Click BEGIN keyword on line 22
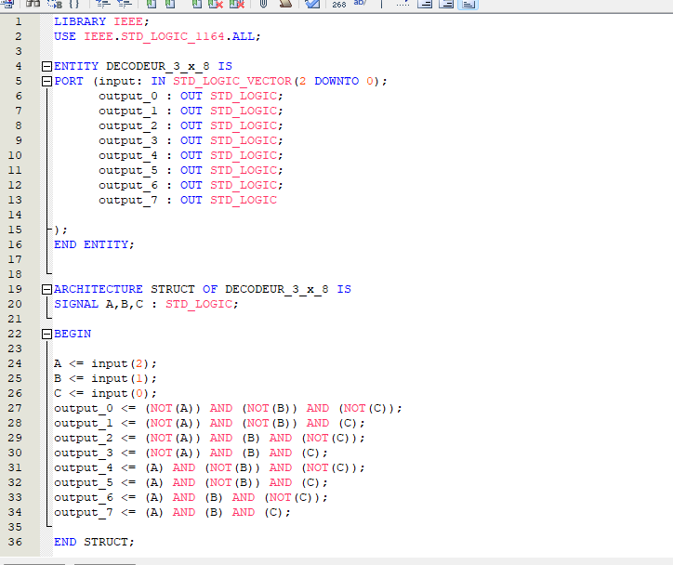The height and width of the screenshot is (565, 673). [73, 334]
